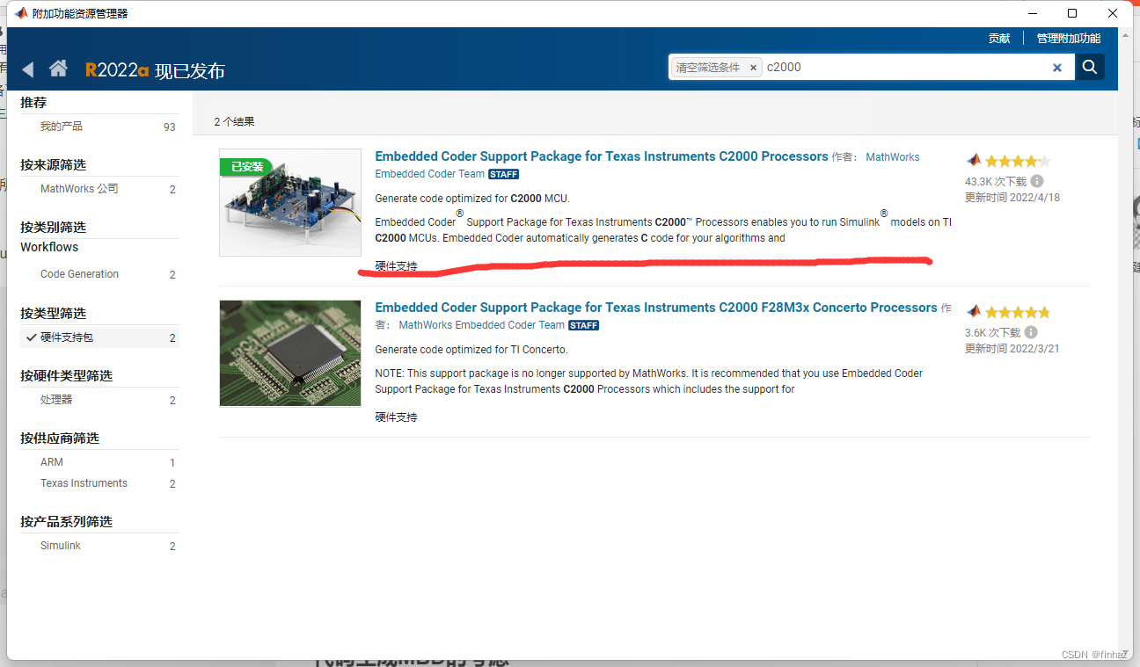Clear the c2000 search text
This screenshot has height=667, width=1140.
click(1057, 68)
